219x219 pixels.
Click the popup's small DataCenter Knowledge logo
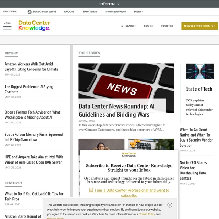[129, 155]
